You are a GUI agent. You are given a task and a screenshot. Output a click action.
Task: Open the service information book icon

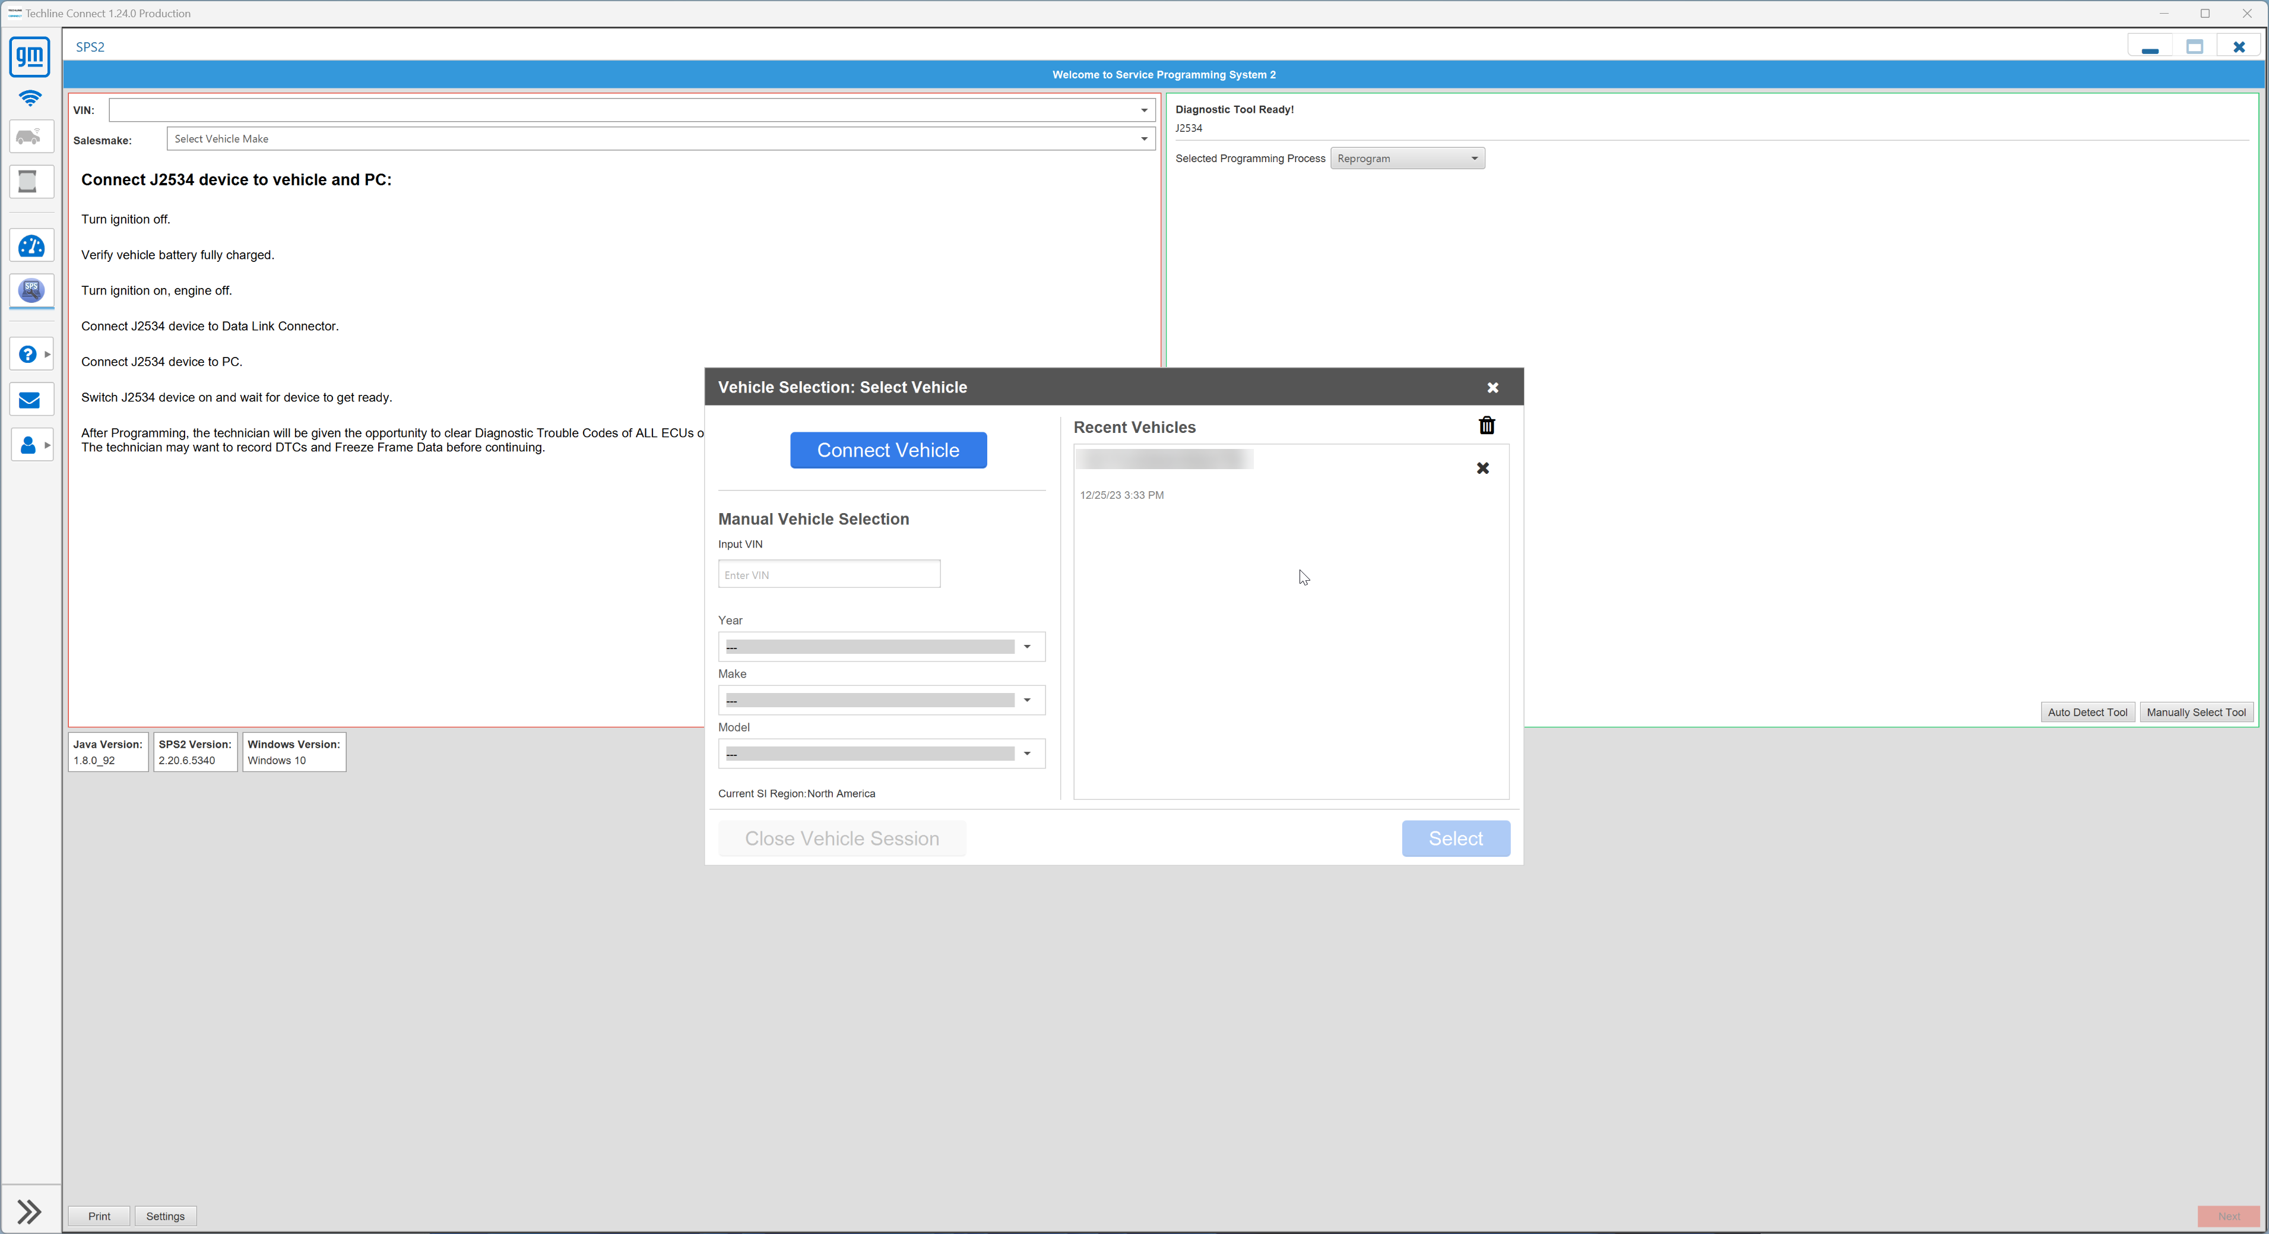[x=31, y=182]
